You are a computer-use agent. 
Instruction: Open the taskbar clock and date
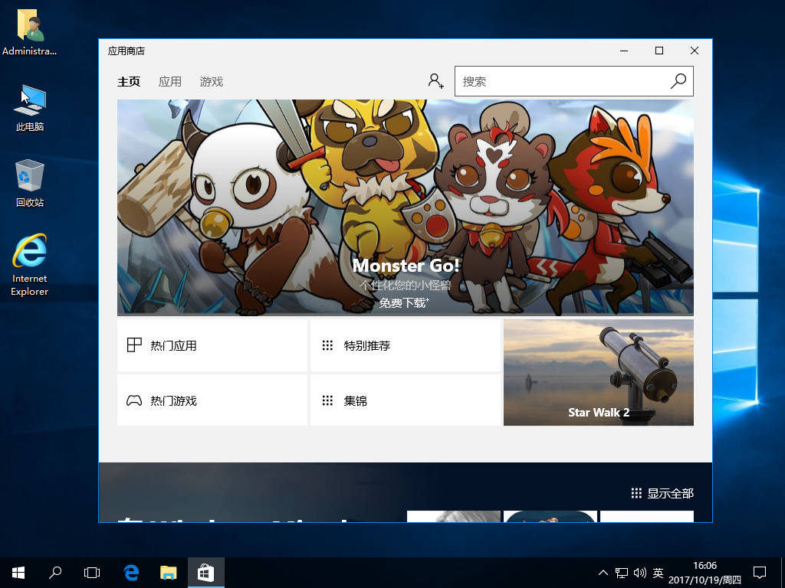tap(705, 573)
